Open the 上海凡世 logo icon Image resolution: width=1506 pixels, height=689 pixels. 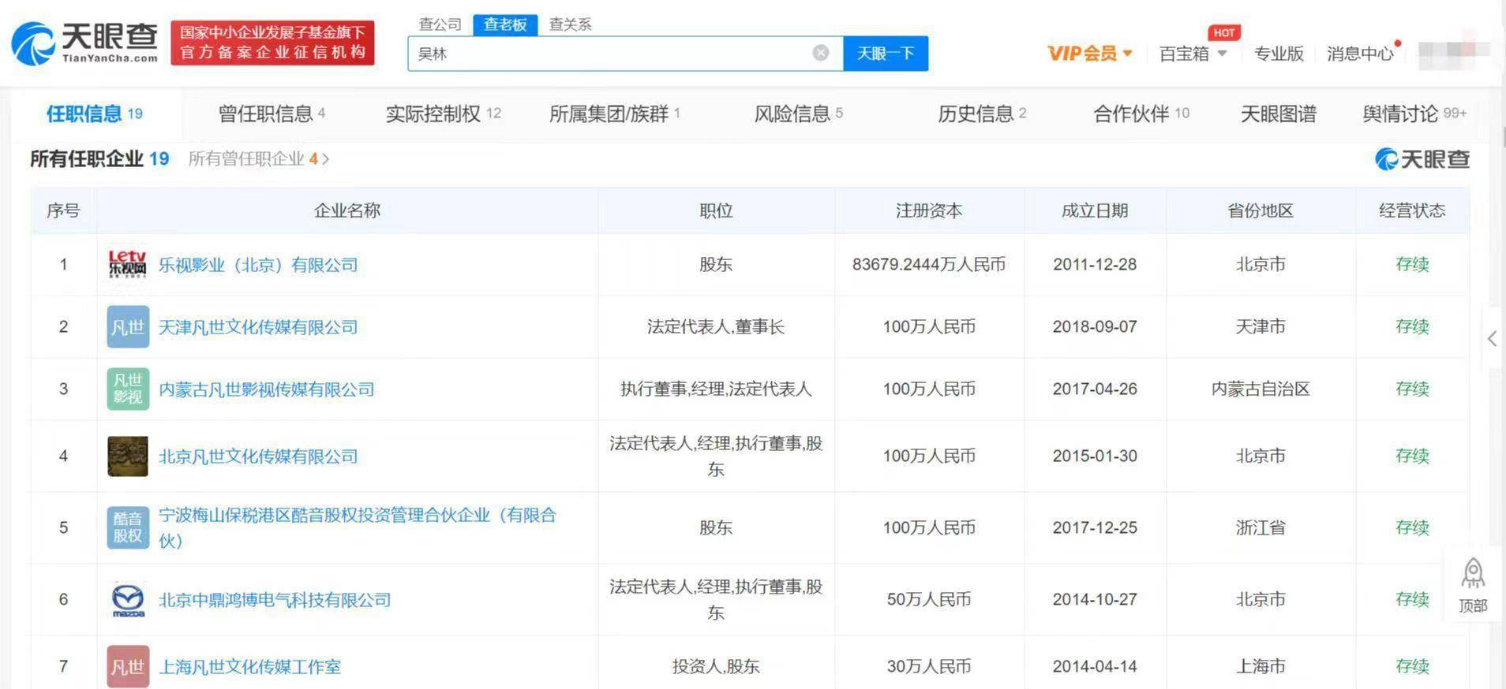[128, 667]
